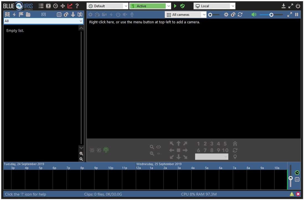This screenshot has width=304, height=200.
Task: Open the All clips filter dropdown
Action: click(44, 21)
